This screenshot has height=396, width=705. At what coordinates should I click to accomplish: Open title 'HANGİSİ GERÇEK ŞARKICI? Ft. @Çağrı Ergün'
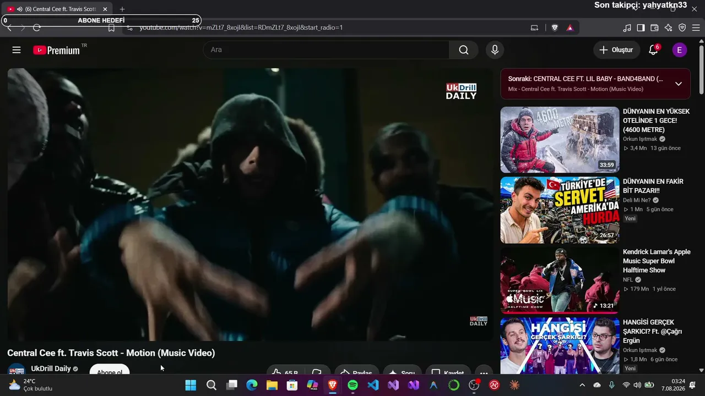coord(653,332)
